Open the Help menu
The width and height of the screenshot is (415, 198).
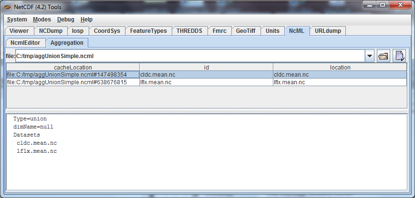coord(86,20)
